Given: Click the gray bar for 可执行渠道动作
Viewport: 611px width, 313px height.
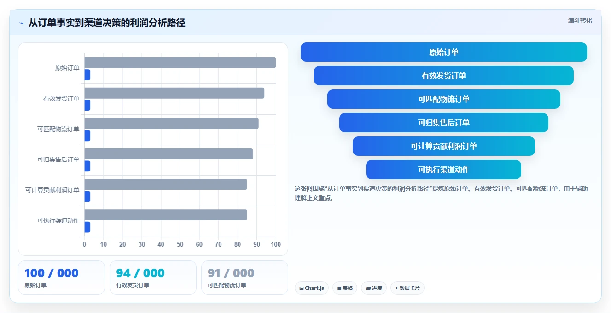Looking at the screenshot, I should [x=166, y=215].
